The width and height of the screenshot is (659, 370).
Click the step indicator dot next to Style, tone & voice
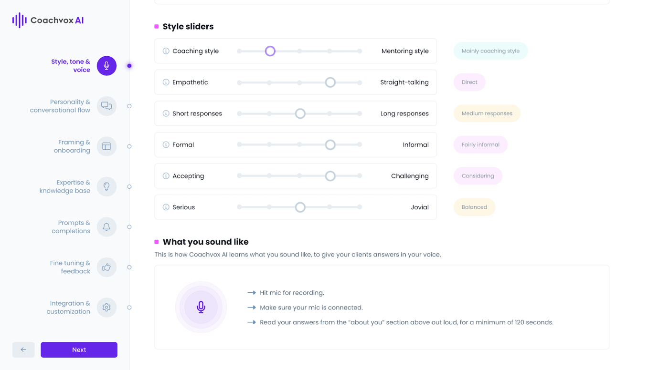pyautogui.click(x=129, y=66)
